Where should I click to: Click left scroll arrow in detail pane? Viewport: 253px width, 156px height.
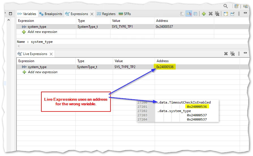19,46
